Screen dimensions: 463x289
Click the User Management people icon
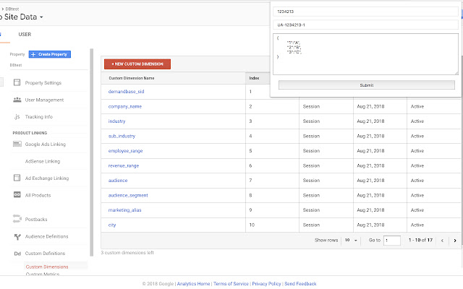[x=17, y=100]
